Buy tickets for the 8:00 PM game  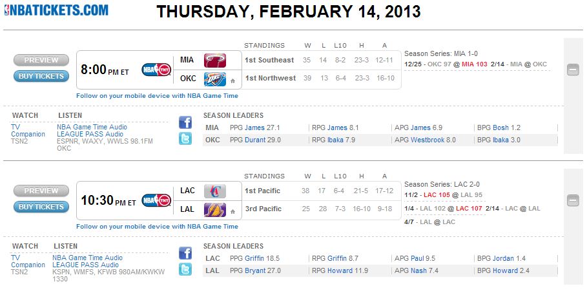[x=41, y=76]
